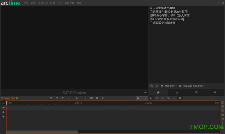Open the 检查 menu

click(x=52, y=3)
